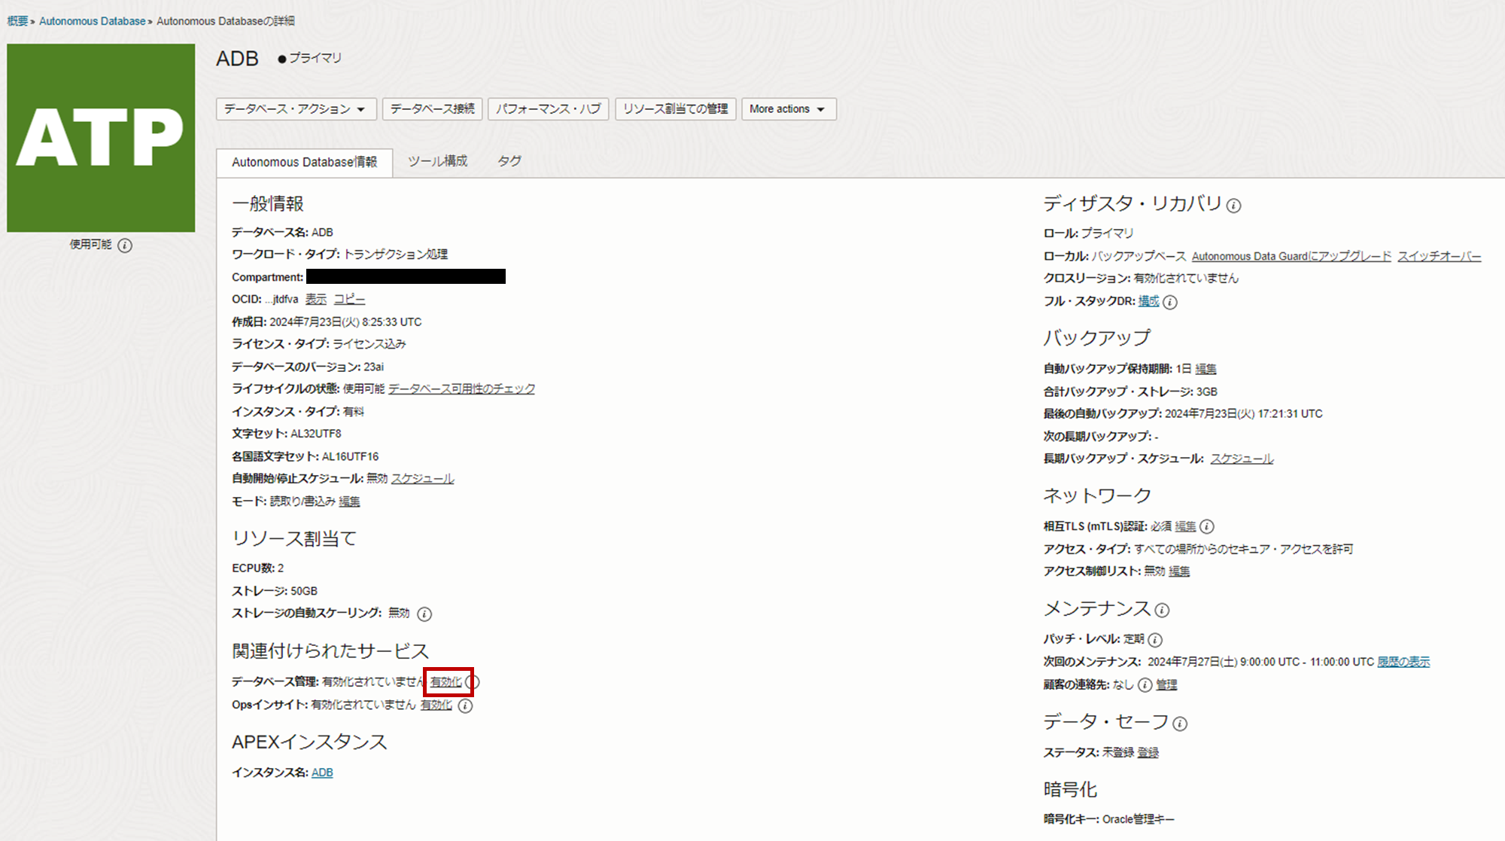Show info icon for パッチ・レベル 定期

coord(1156,640)
